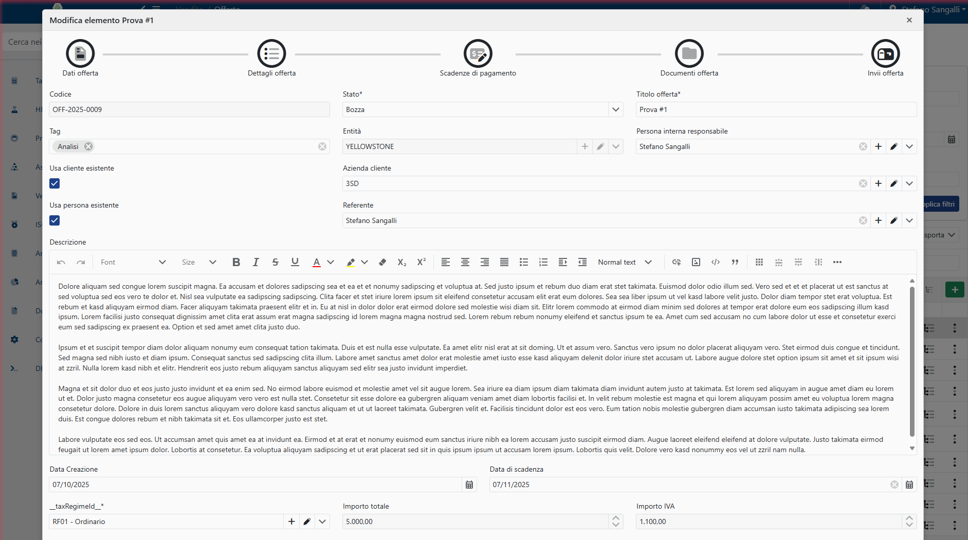
Task: Go to Dettagli offerta step
Action: 271,54
